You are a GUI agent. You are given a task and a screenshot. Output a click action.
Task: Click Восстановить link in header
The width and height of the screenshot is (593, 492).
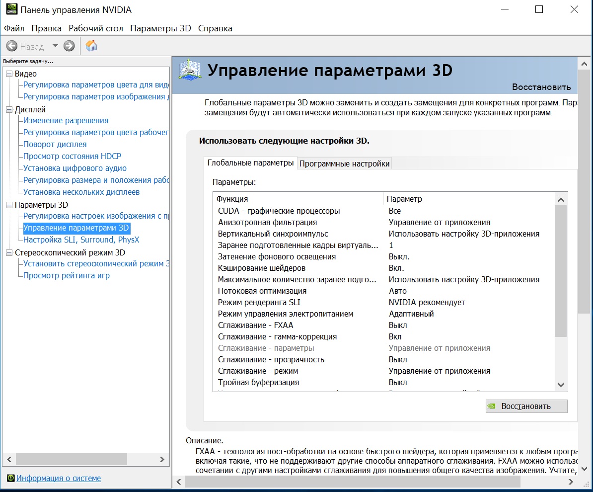pos(541,87)
